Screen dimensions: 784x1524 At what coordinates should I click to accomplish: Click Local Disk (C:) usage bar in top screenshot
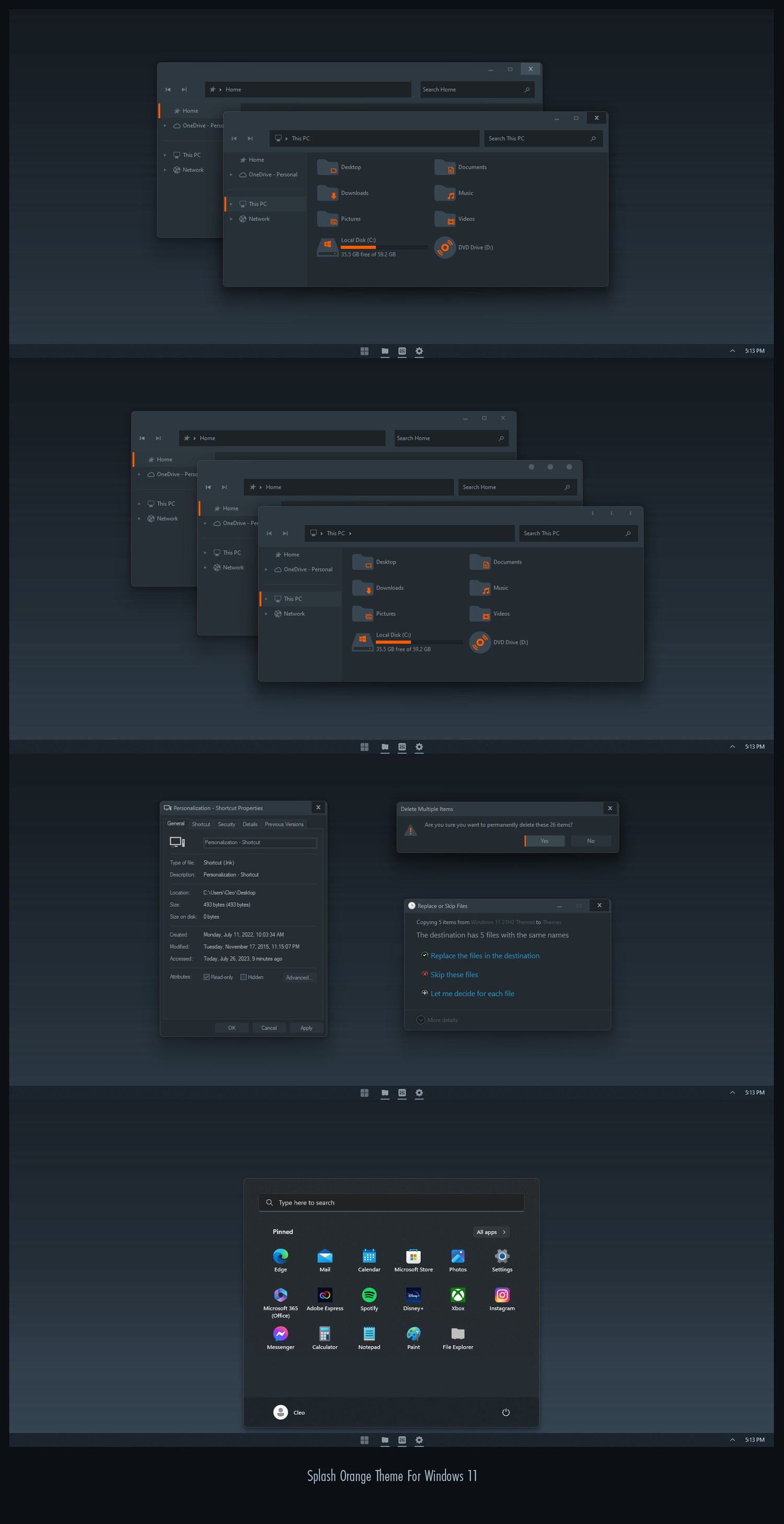(x=384, y=247)
